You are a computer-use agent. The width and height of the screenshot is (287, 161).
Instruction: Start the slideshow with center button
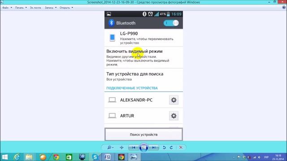[x=143, y=147]
